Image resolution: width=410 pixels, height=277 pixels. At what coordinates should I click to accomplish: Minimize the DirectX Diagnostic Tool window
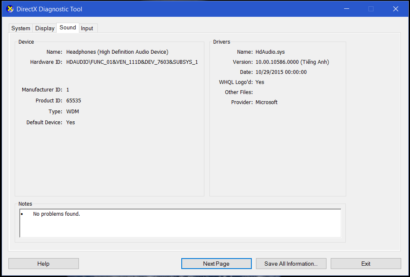tap(346, 9)
